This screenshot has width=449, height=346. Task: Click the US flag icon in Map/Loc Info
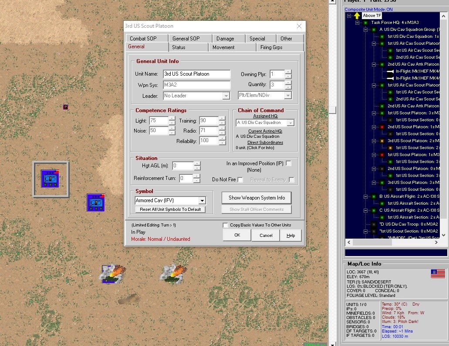click(x=438, y=274)
